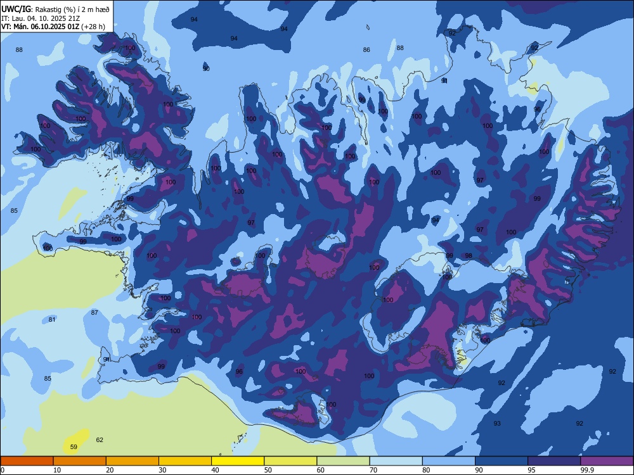Click the valid time 'VT: Mán. 06.10.2025 01Z'
634x475 pixels.
41,27
